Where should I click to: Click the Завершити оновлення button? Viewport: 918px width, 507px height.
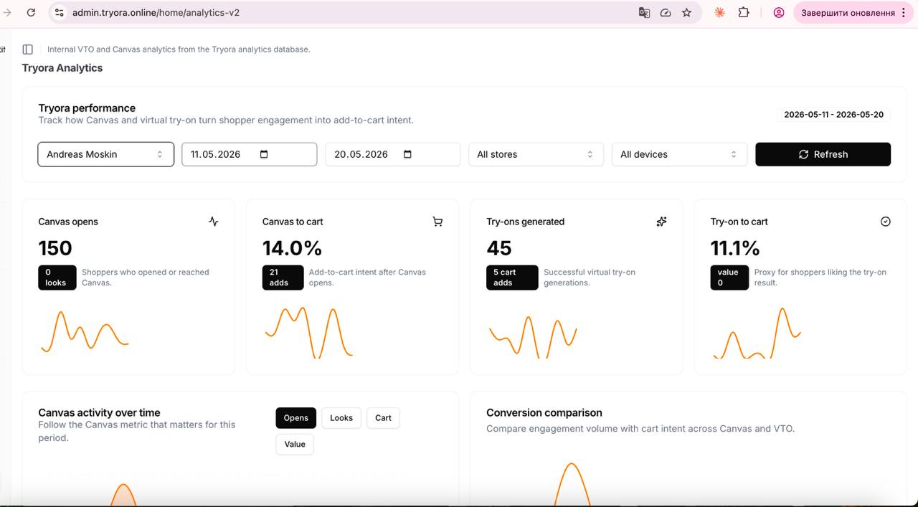854,13
